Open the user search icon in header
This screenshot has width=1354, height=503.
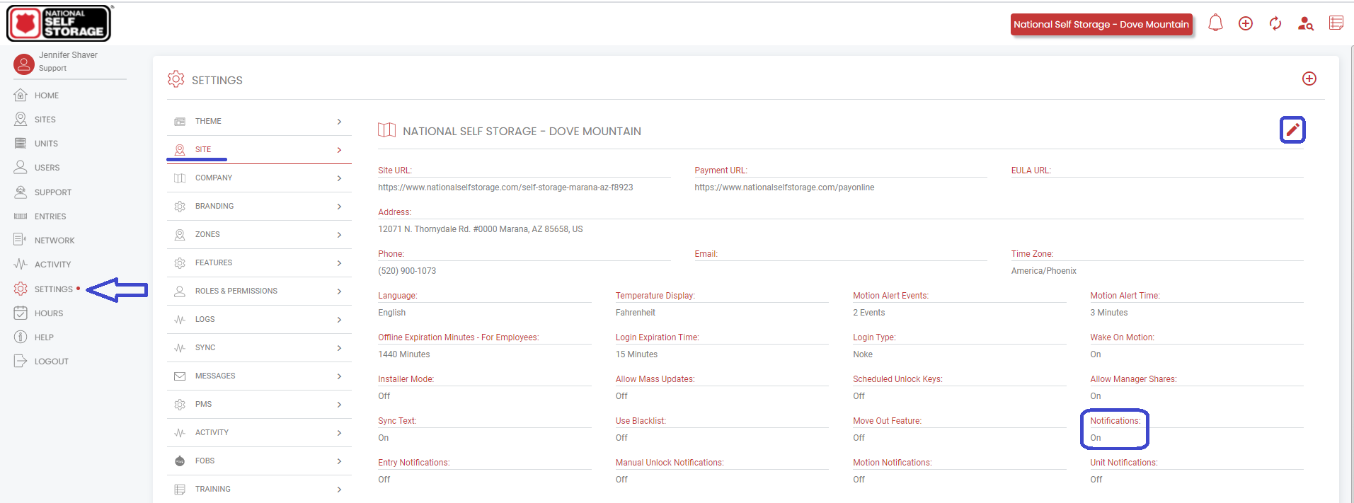pyautogui.click(x=1306, y=23)
